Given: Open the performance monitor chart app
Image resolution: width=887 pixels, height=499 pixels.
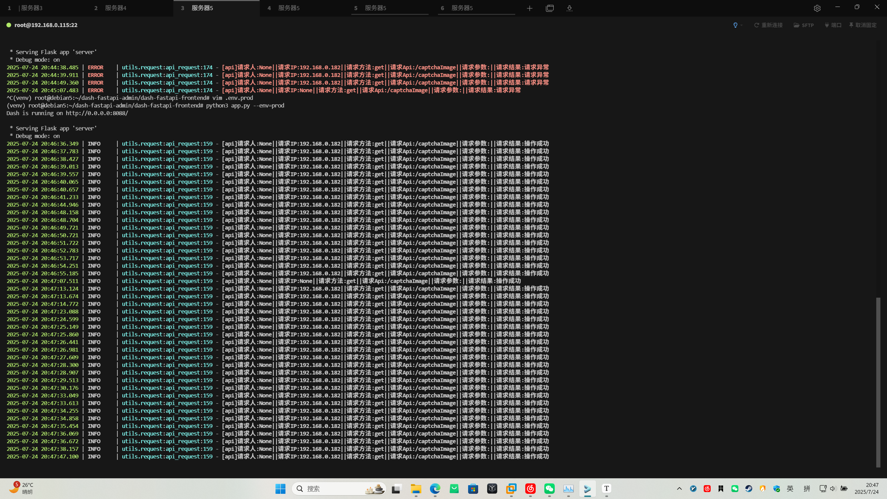Looking at the screenshot, I should 568,489.
